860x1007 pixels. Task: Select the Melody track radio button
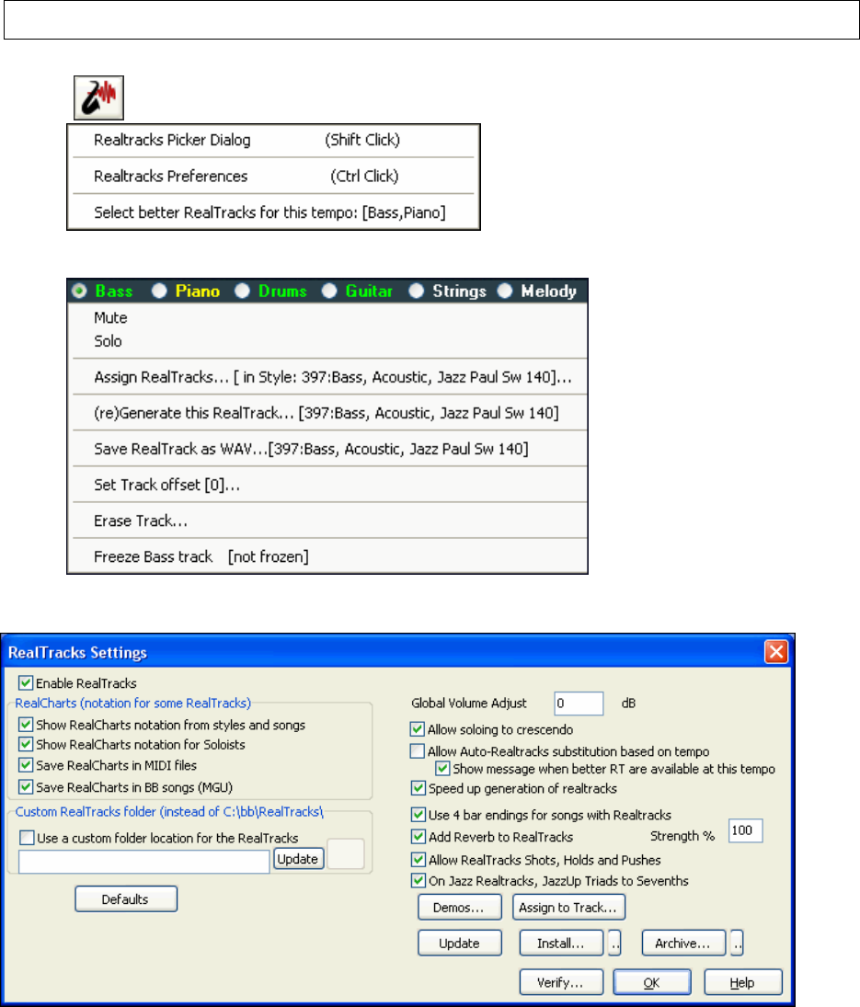tap(505, 291)
